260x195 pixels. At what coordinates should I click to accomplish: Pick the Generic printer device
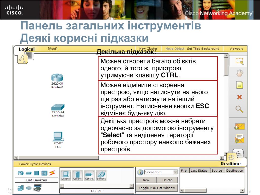[x=89, y=175]
